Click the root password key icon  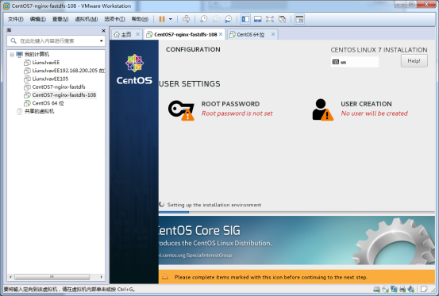(x=181, y=110)
